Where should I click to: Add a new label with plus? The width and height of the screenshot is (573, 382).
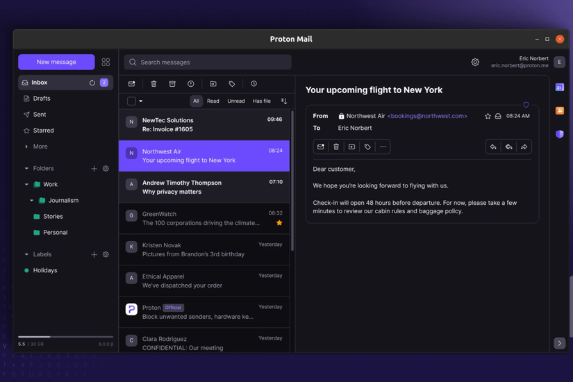pyautogui.click(x=94, y=254)
